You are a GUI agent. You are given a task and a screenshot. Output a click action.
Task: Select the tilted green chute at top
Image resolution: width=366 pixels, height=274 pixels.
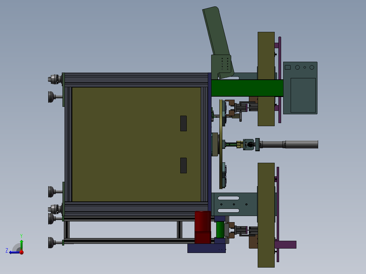tap(216, 32)
